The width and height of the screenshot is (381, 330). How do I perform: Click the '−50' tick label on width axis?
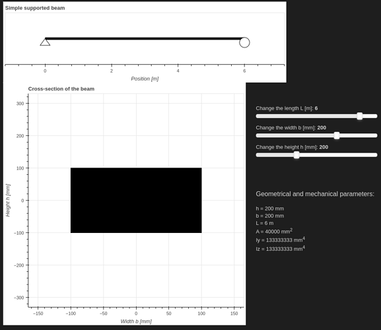[x=103, y=313]
